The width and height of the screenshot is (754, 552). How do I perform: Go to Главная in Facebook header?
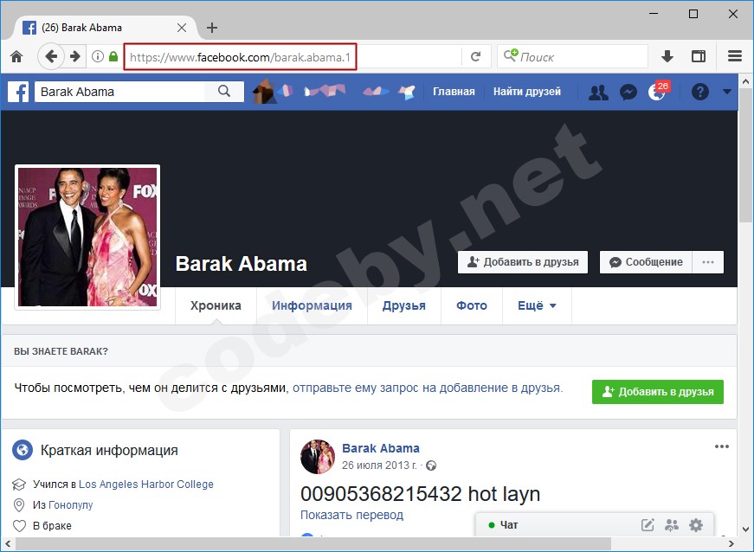pyautogui.click(x=454, y=92)
